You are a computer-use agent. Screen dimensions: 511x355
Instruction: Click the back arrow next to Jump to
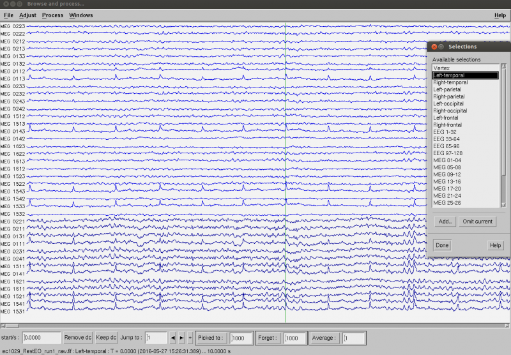[172, 337]
